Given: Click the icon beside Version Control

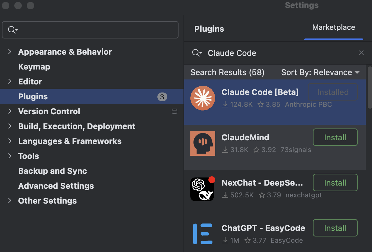Looking at the screenshot, I should pos(174,111).
